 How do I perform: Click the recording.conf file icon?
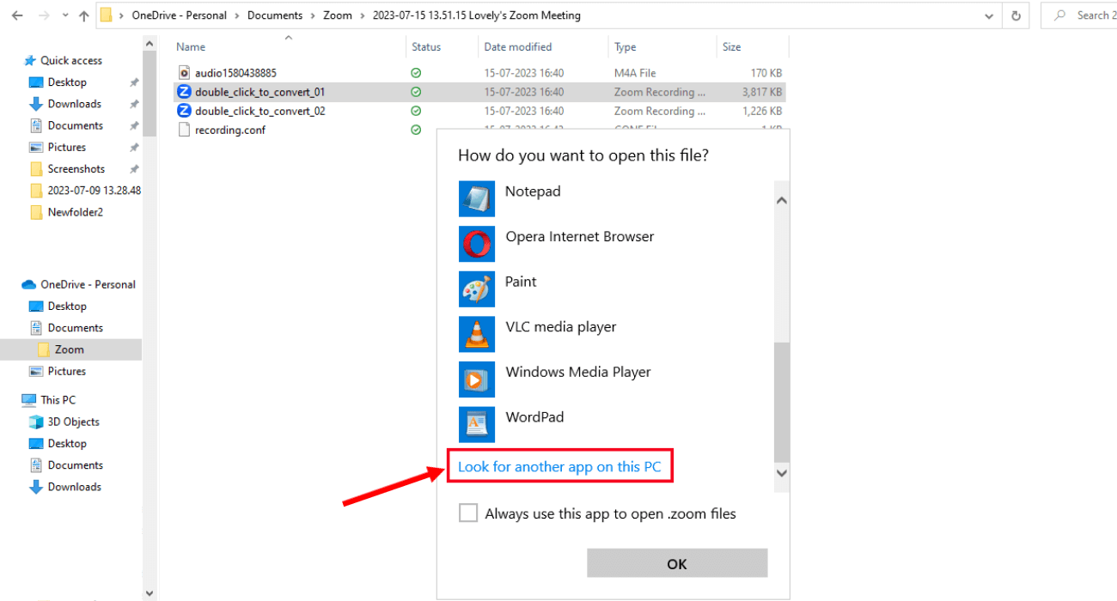[184, 130]
